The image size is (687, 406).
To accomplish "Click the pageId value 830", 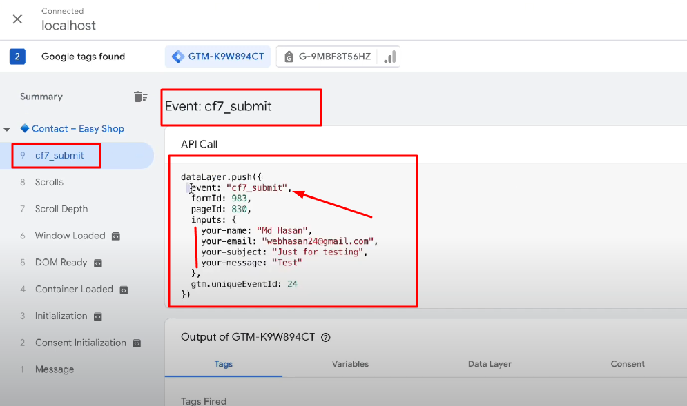I will click(x=239, y=209).
